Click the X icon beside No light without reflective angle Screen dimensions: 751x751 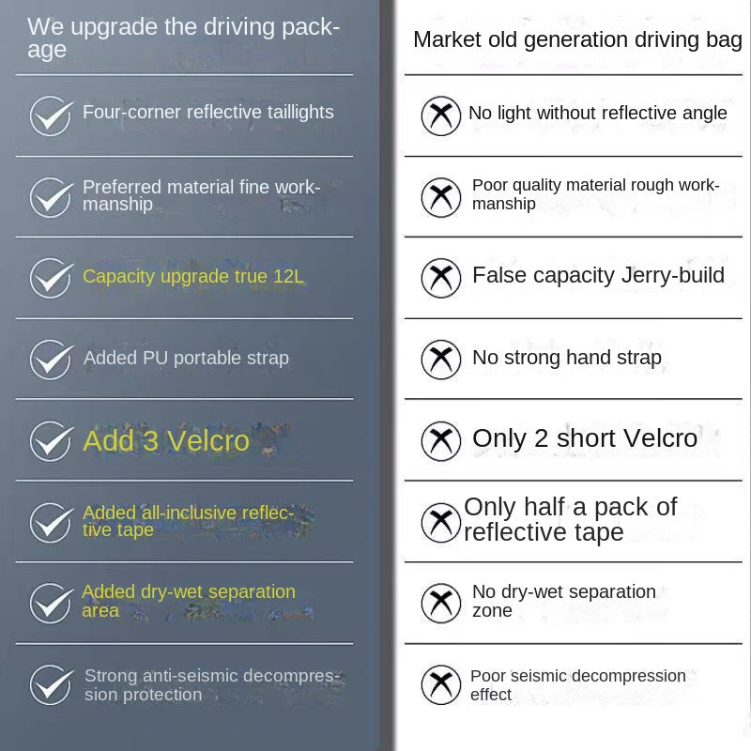coord(440,115)
